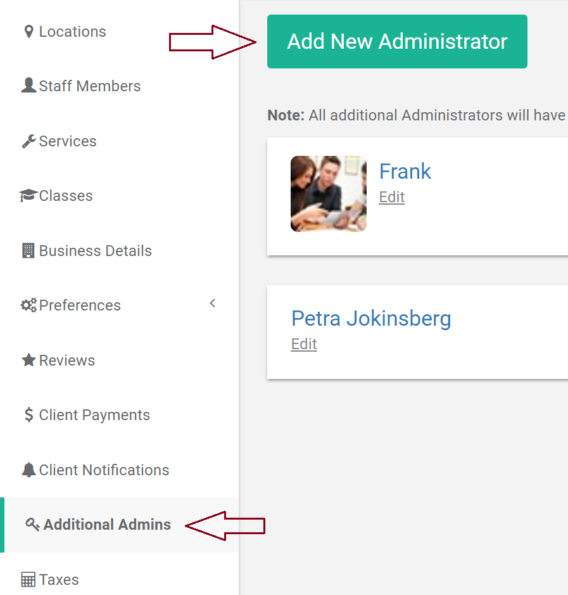Collapse the Preferences section using its chevron
The width and height of the screenshot is (568, 595).
tap(213, 303)
